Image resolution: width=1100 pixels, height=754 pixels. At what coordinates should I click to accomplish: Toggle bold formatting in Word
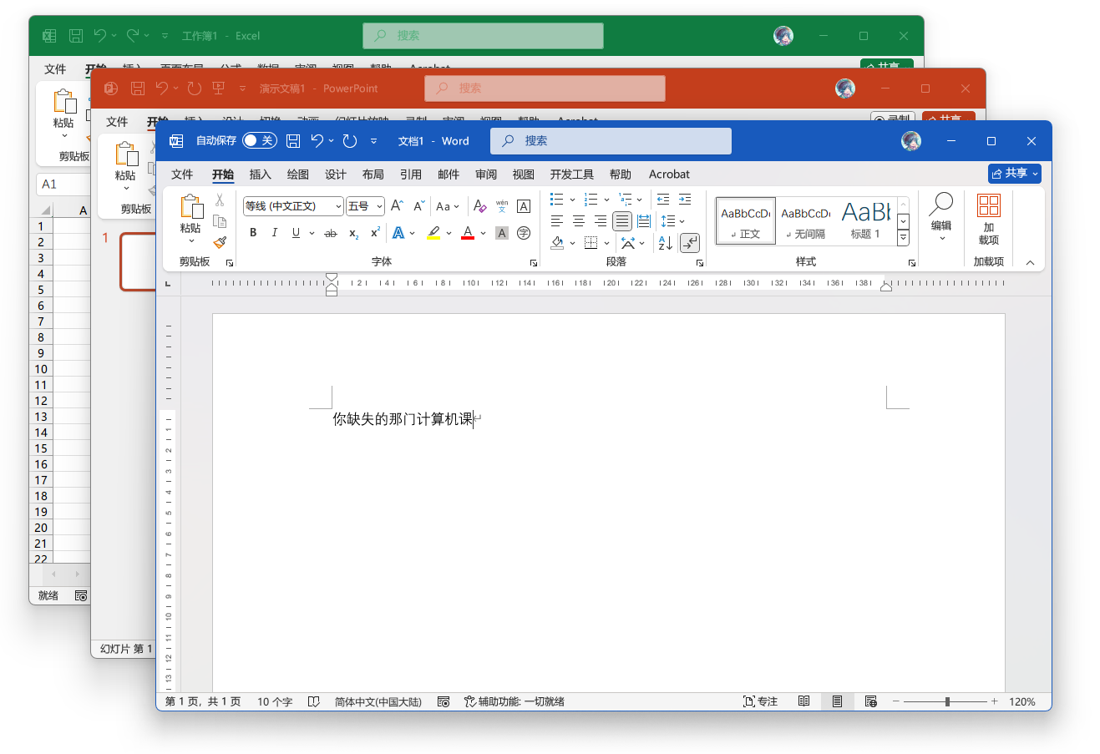point(253,232)
